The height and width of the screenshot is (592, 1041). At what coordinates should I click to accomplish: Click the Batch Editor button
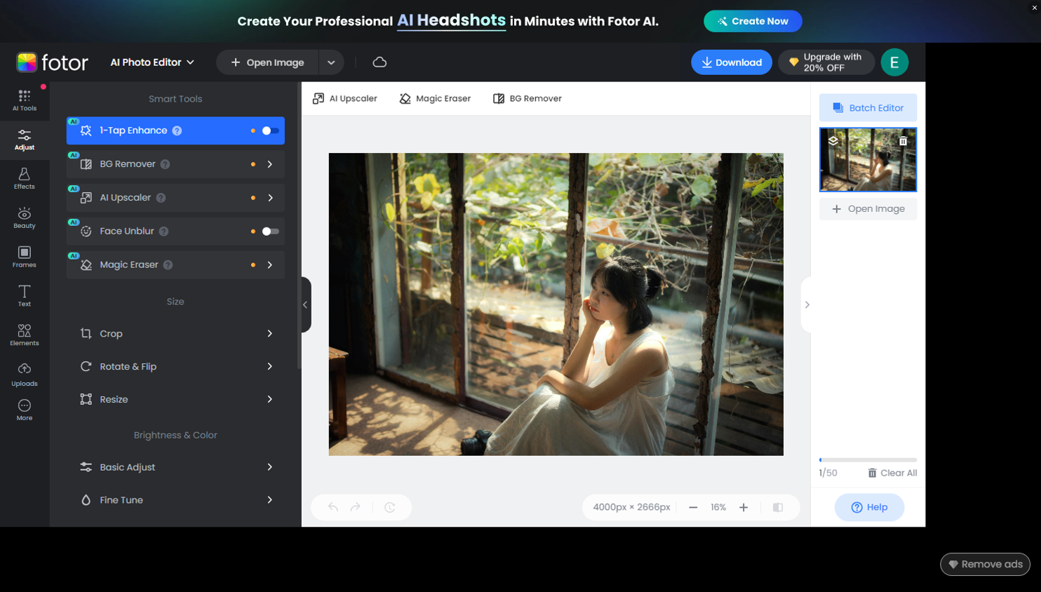tap(868, 107)
